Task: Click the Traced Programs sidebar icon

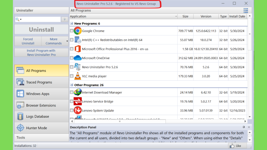Action: coord(20,82)
